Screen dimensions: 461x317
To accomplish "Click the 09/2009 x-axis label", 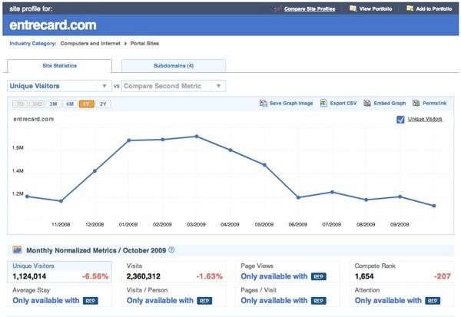I will 400,224.
